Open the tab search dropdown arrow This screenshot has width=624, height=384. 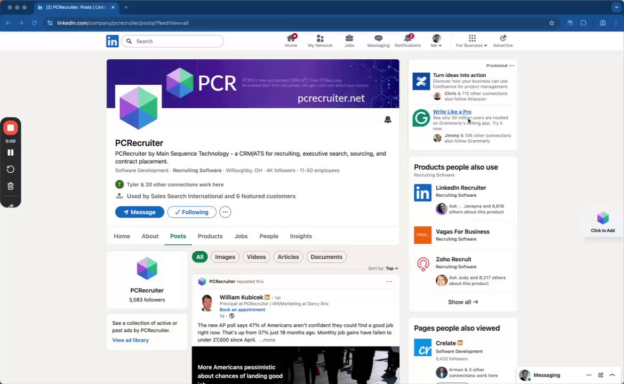pos(616,7)
